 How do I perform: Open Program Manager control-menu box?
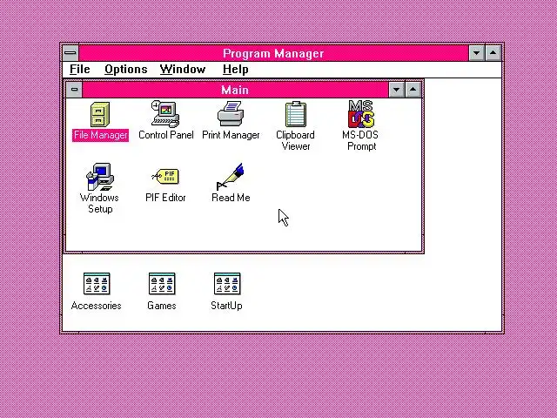(x=70, y=53)
